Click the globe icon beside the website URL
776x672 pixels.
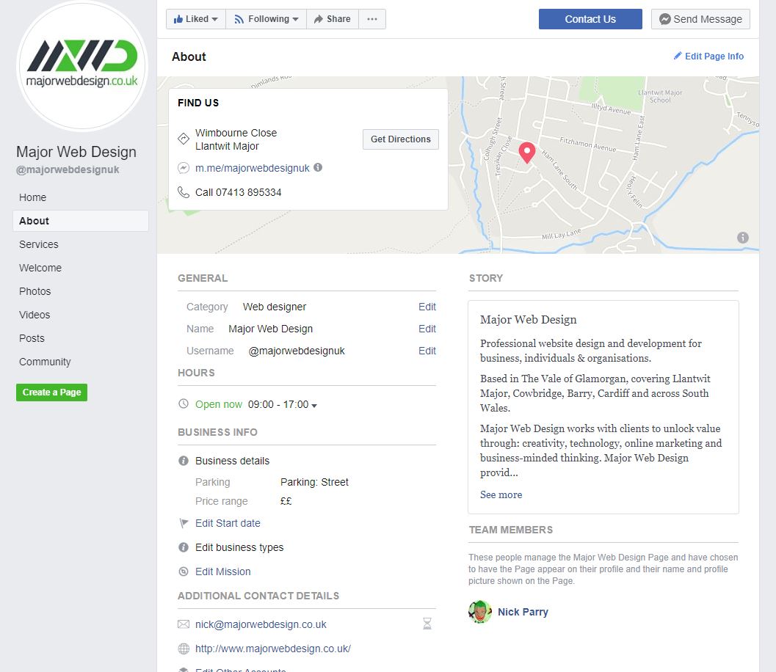tap(184, 649)
